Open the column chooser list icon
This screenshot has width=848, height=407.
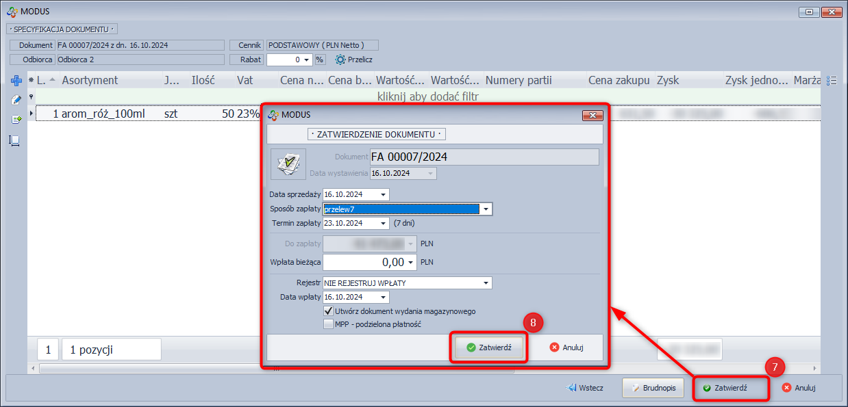832,81
